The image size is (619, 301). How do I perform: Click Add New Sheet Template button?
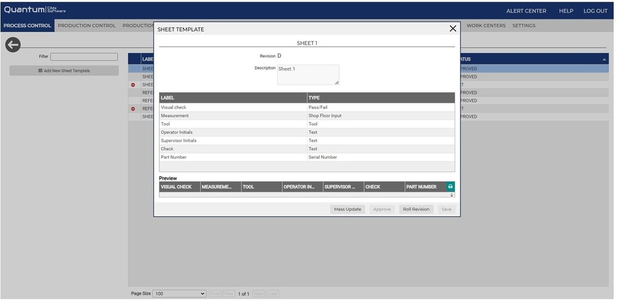(64, 71)
